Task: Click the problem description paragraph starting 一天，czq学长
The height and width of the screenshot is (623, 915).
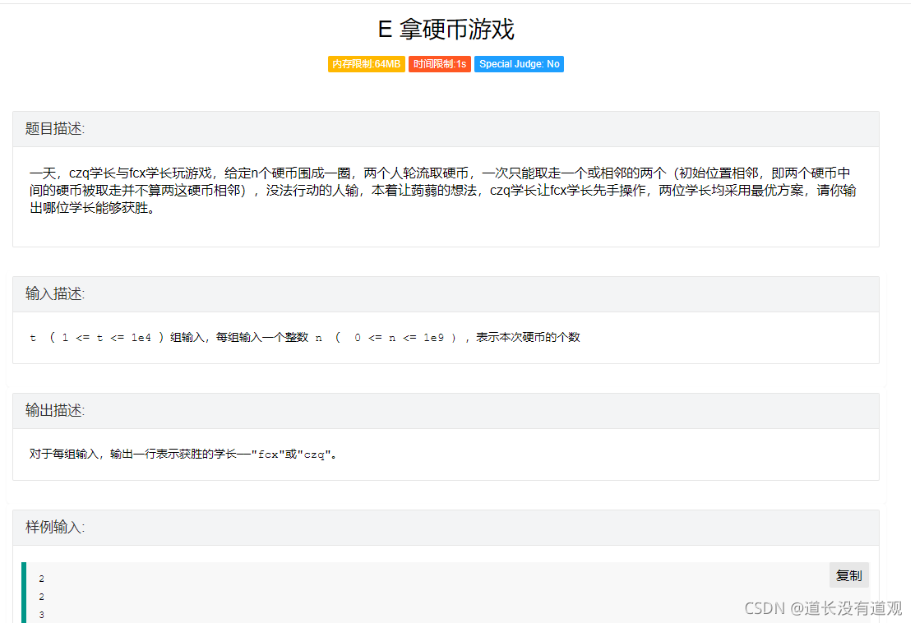Action: (x=443, y=190)
